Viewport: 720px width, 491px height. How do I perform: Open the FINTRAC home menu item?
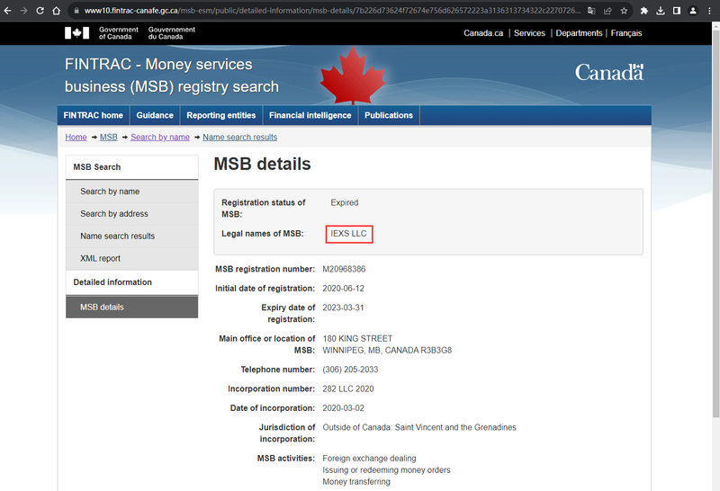click(x=94, y=115)
